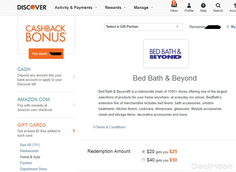The width and height of the screenshot is (236, 172).
Task: Open the Terms & Conditions link
Action: point(110,127)
